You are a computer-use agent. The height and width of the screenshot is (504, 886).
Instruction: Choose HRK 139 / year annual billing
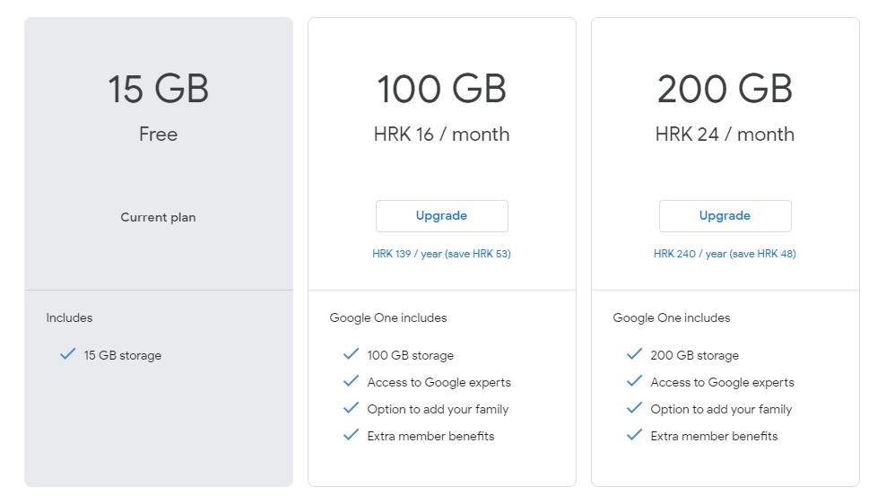441,254
